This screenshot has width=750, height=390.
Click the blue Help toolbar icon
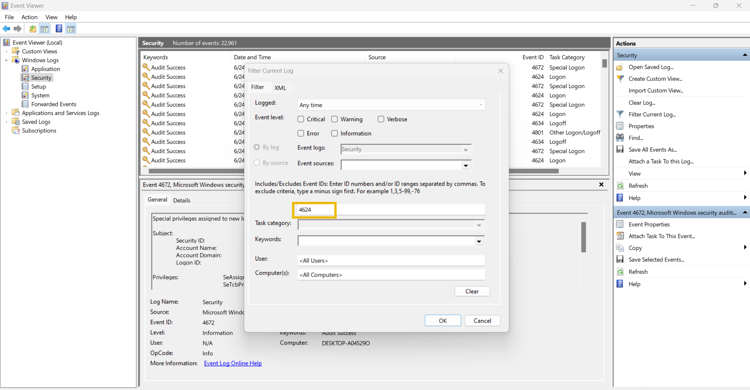59,29
